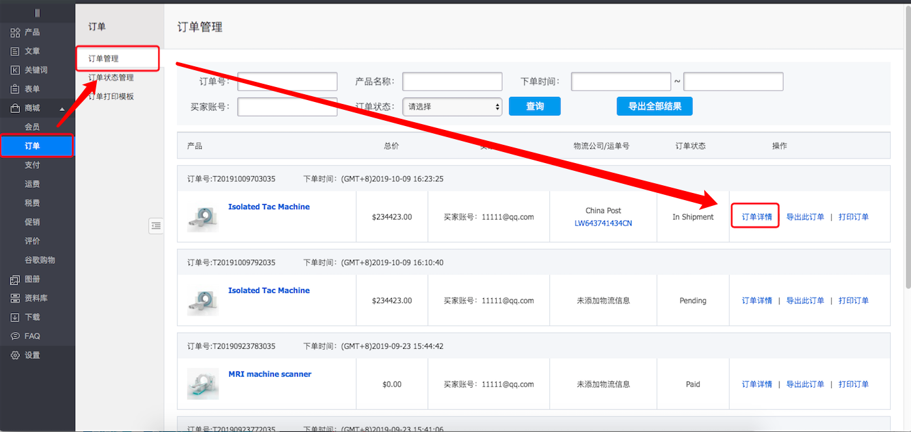Click the 图册 gallery icon in sidebar
The width and height of the screenshot is (911, 432).
[15, 279]
